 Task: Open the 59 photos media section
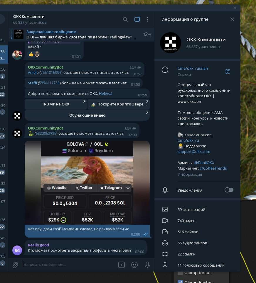[x=197, y=209]
